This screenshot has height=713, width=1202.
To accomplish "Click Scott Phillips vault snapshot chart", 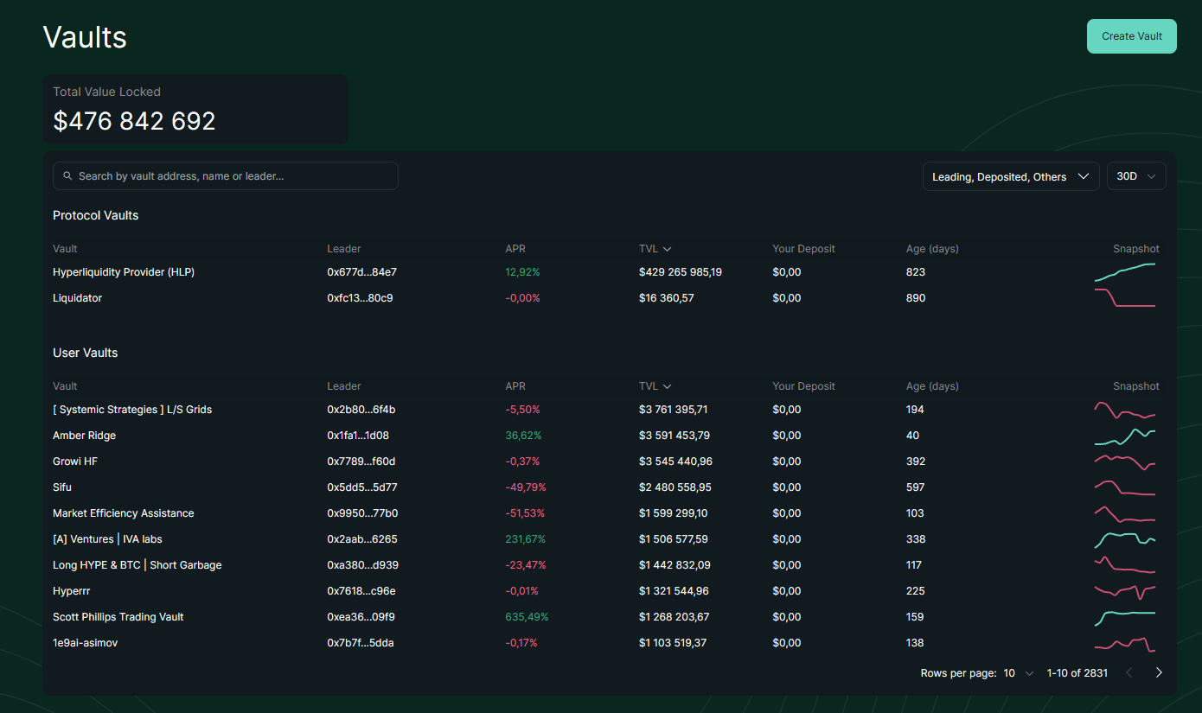I will pos(1125,617).
